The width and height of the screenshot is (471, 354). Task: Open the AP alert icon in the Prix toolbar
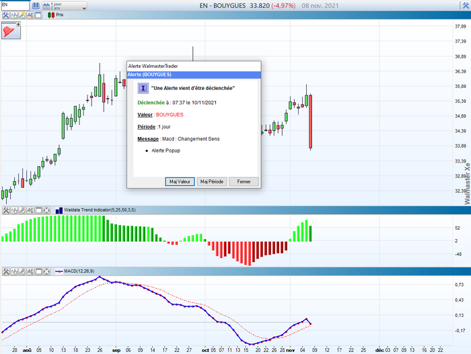[x=30, y=15]
